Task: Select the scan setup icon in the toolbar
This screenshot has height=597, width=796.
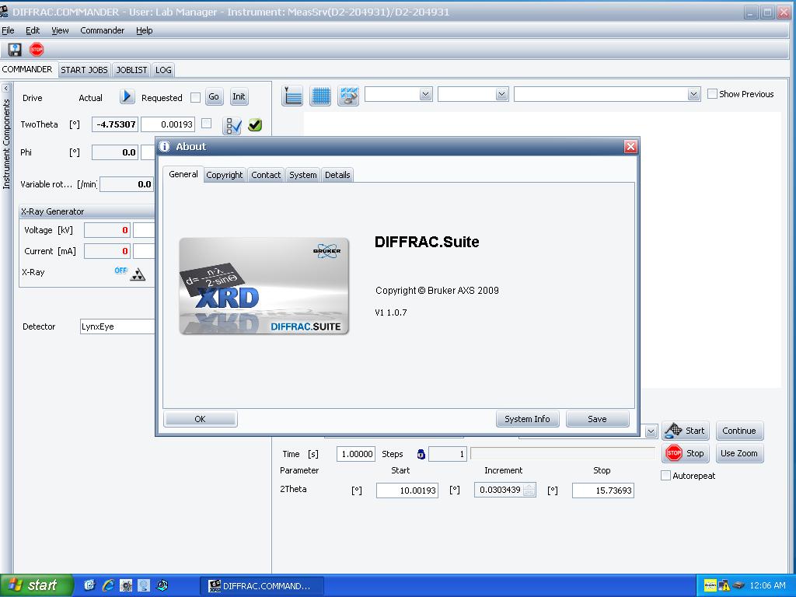Action: click(x=292, y=95)
